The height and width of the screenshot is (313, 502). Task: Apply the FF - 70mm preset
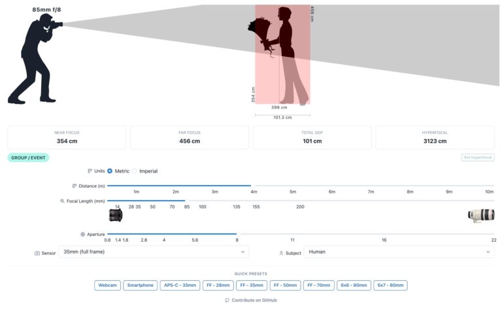point(319,285)
